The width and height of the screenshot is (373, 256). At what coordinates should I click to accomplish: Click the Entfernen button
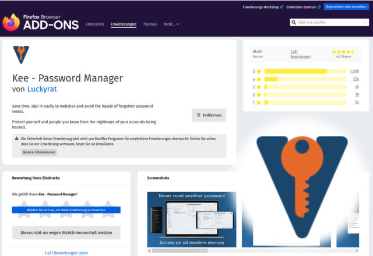click(x=209, y=115)
